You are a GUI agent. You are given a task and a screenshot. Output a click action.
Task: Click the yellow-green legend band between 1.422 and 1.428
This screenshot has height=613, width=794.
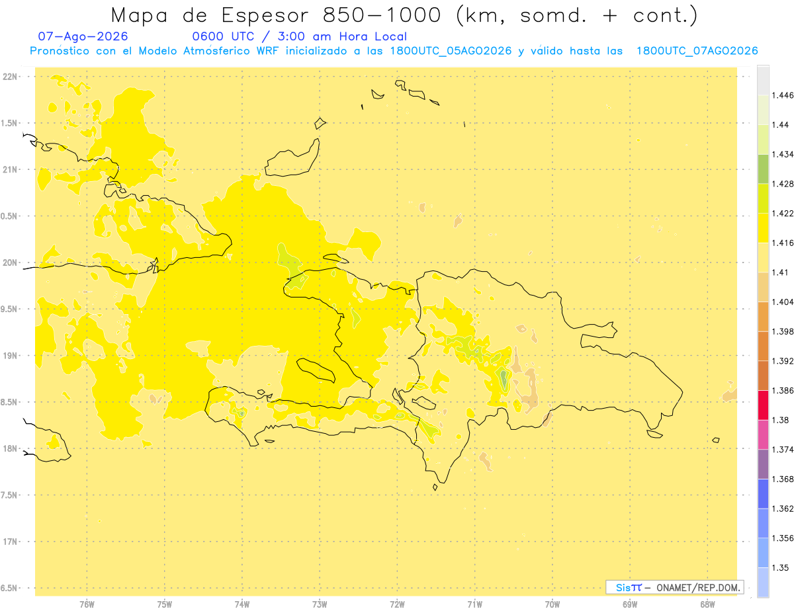[x=763, y=198]
